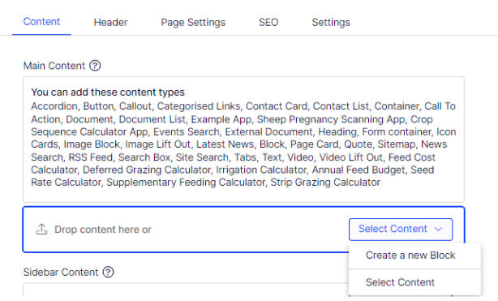The image size is (498, 301).
Task: Open the Page Settings tab
Action: click(x=193, y=22)
